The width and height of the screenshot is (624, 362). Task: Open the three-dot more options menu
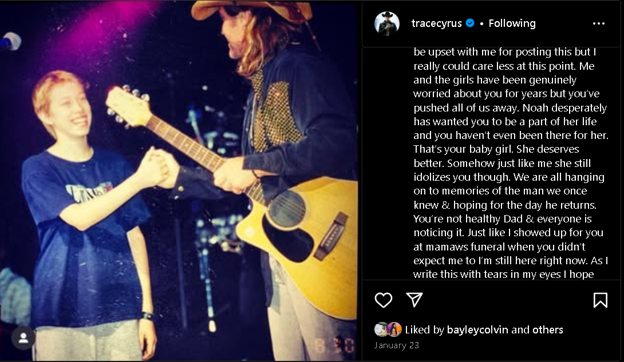pyautogui.click(x=599, y=23)
